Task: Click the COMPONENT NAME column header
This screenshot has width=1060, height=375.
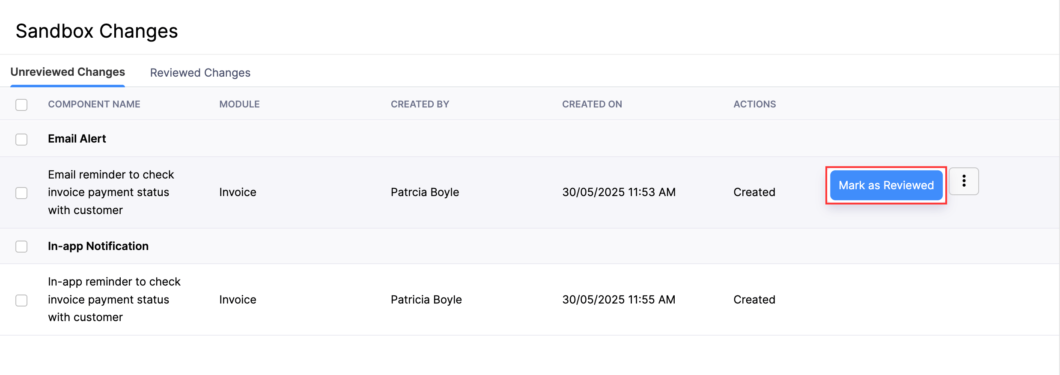Action: (x=94, y=104)
